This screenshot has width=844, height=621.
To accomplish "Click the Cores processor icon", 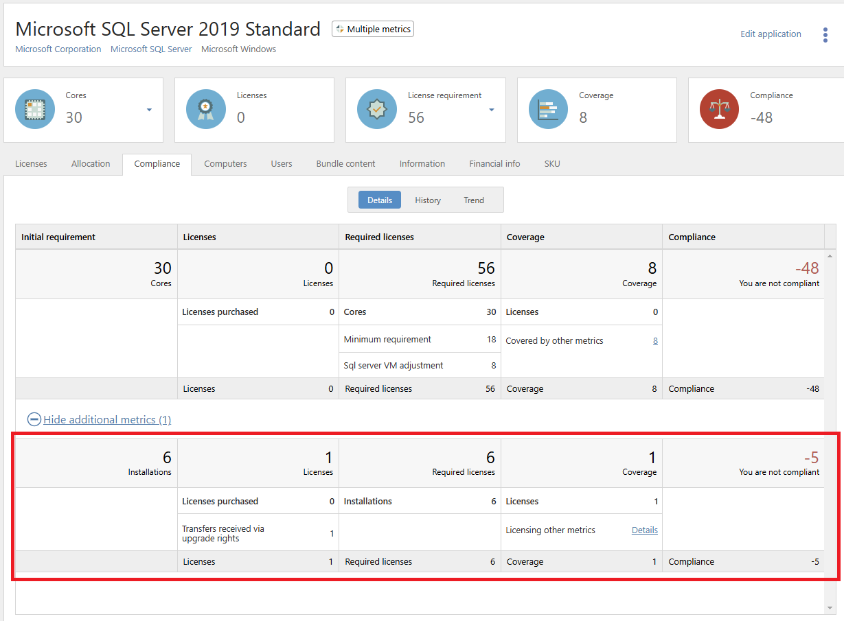I will [x=35, y=110].
